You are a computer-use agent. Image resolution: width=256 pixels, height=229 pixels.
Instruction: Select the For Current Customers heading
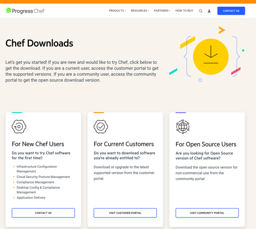124,144
